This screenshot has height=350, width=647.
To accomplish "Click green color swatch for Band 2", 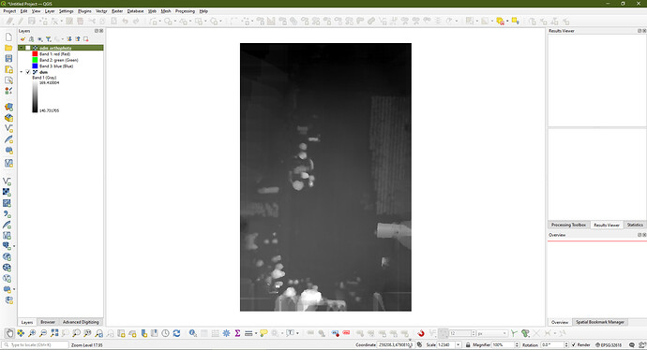I will [x=35, y=60].
